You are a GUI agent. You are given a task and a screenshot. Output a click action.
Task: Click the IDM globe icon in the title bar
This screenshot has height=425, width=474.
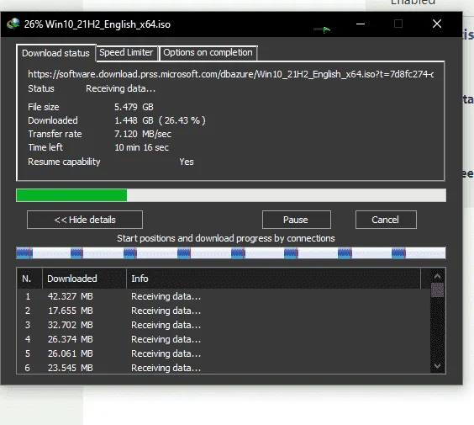(13, 24)
